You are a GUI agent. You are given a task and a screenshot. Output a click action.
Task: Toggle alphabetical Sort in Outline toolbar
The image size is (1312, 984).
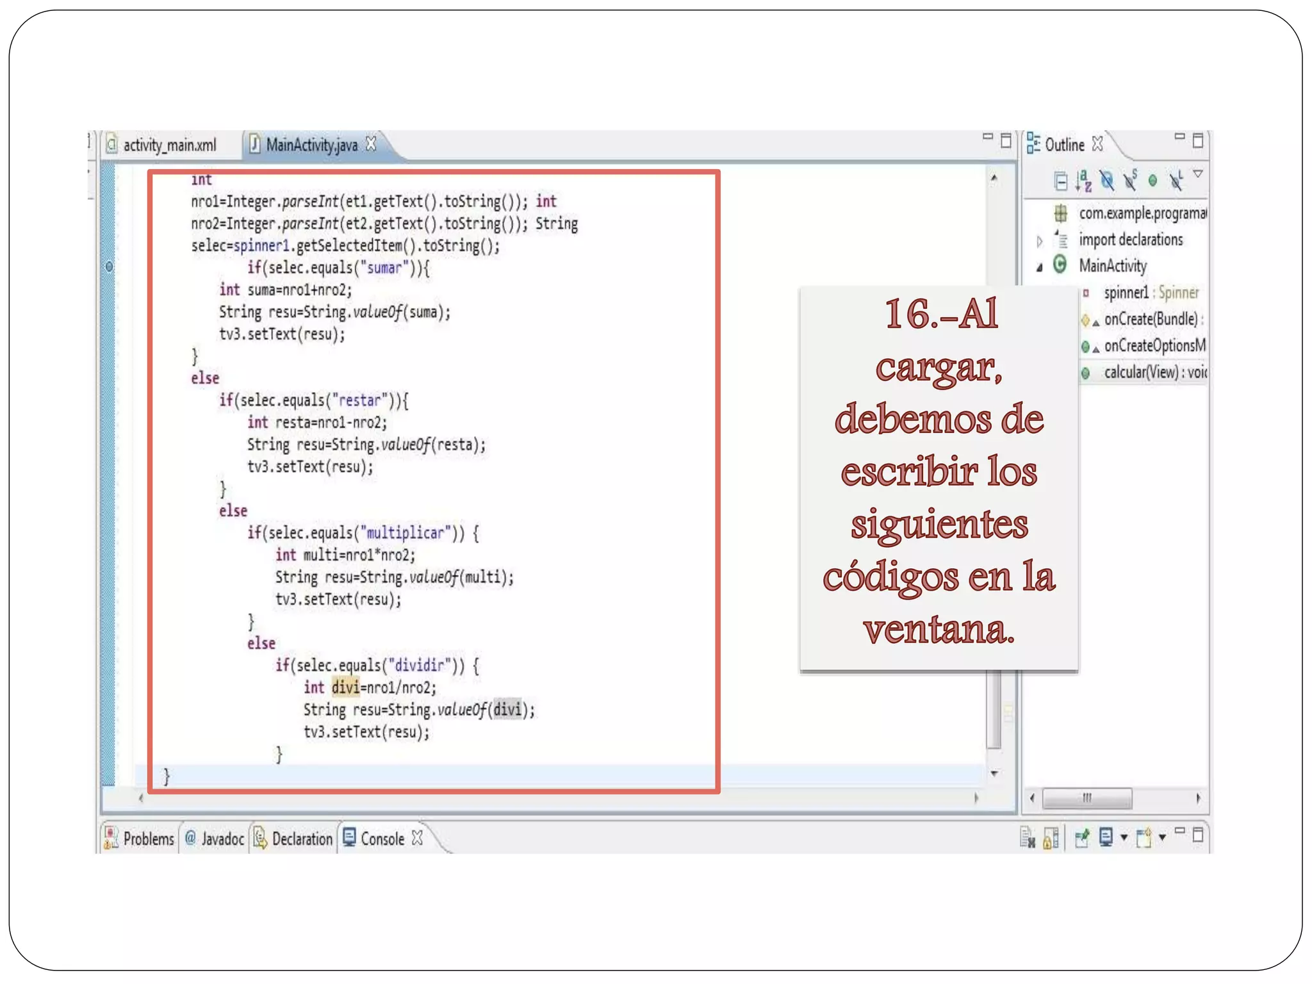(1083, 181)
